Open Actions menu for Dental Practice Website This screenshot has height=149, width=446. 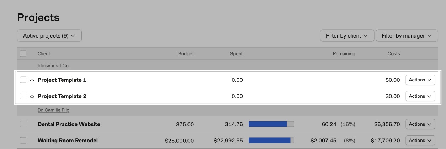coord(420,124)
